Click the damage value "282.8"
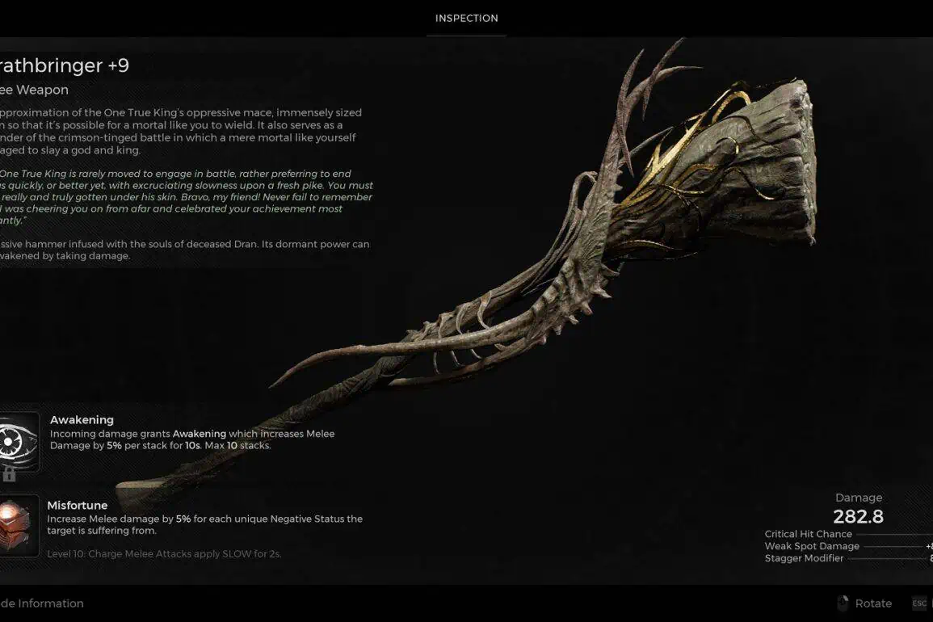Image resolution: width=933 pixels, height=622 pixels. coord(858,517)
